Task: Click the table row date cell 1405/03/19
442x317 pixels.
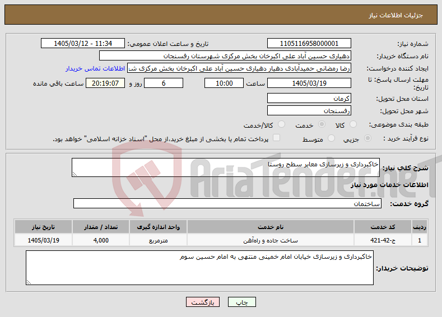Action: click(x=43, y=240)
